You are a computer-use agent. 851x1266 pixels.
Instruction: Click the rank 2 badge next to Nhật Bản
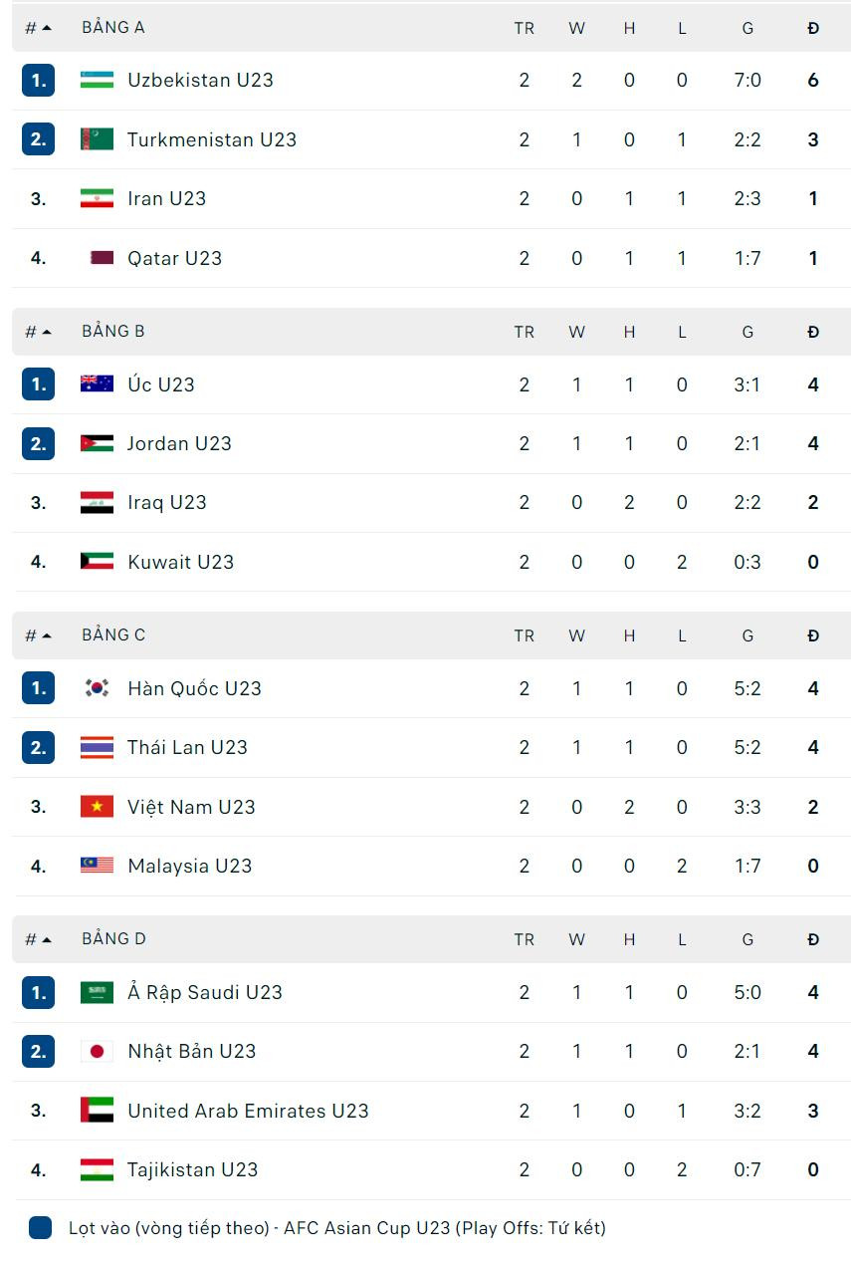point(38,1051)
